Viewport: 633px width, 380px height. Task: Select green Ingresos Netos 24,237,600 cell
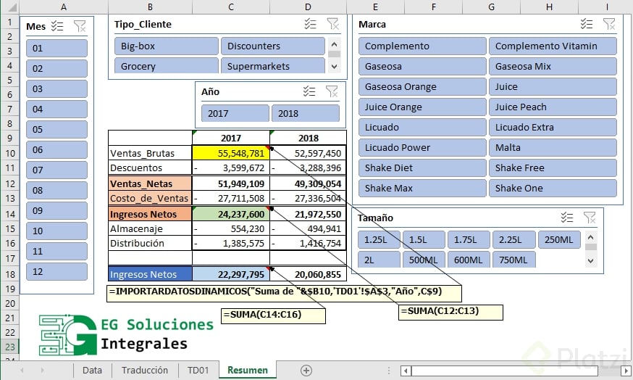pyautogui.click(x=231, y=214)
